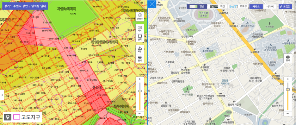
Task: Click parcel 334-7대 on the zoning map
Action: (x=88, y=103)
